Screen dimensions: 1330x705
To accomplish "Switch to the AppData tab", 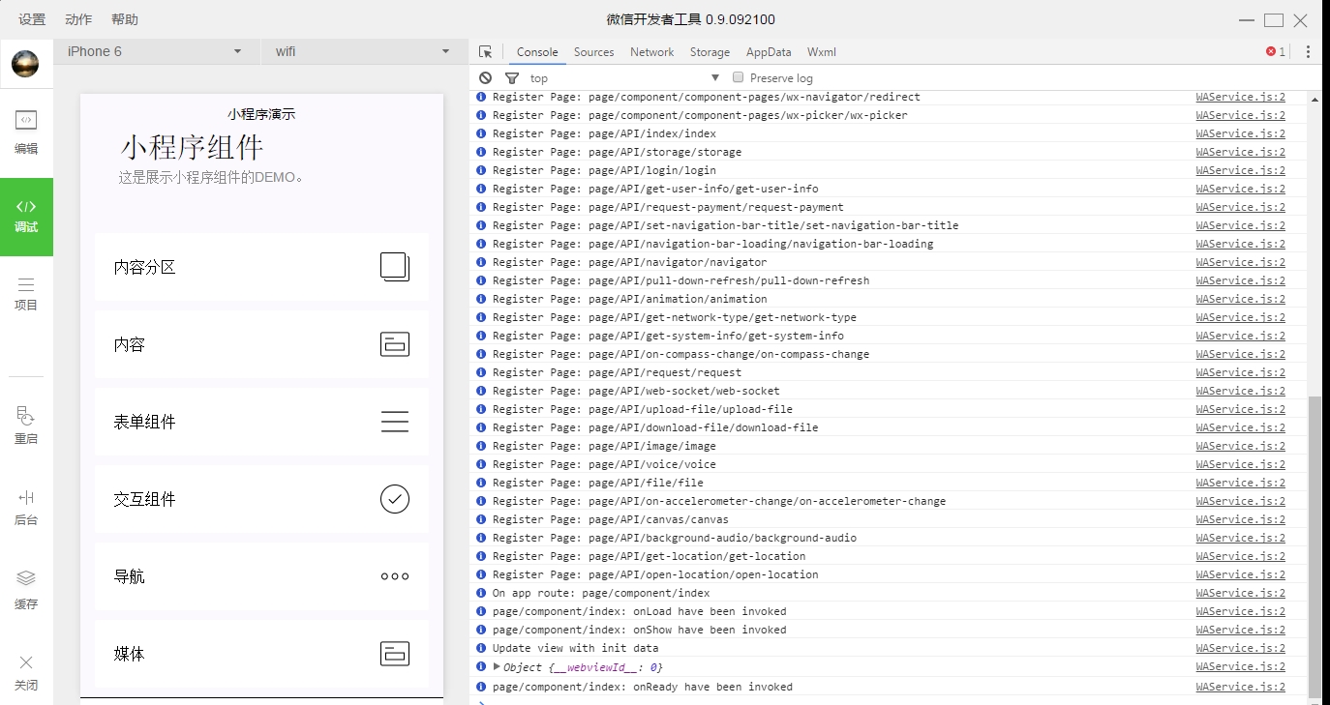I will tap(769, 52).
